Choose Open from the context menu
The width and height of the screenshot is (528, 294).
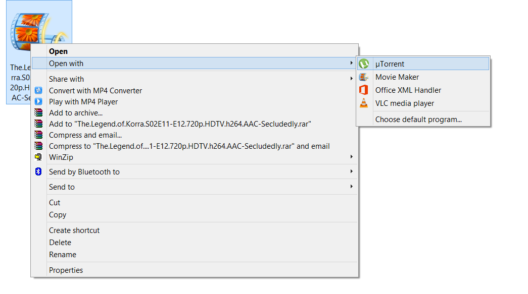click(x=195, y=51)
